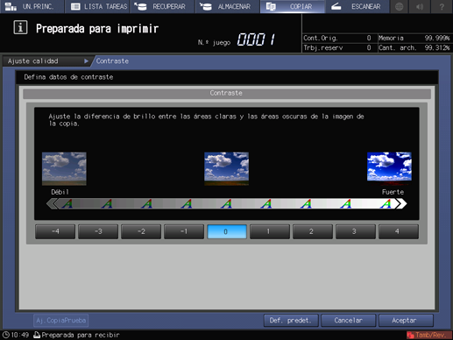Open the ALMACENAR tab
Screen dimensions: 453x340
pos(228,6)
